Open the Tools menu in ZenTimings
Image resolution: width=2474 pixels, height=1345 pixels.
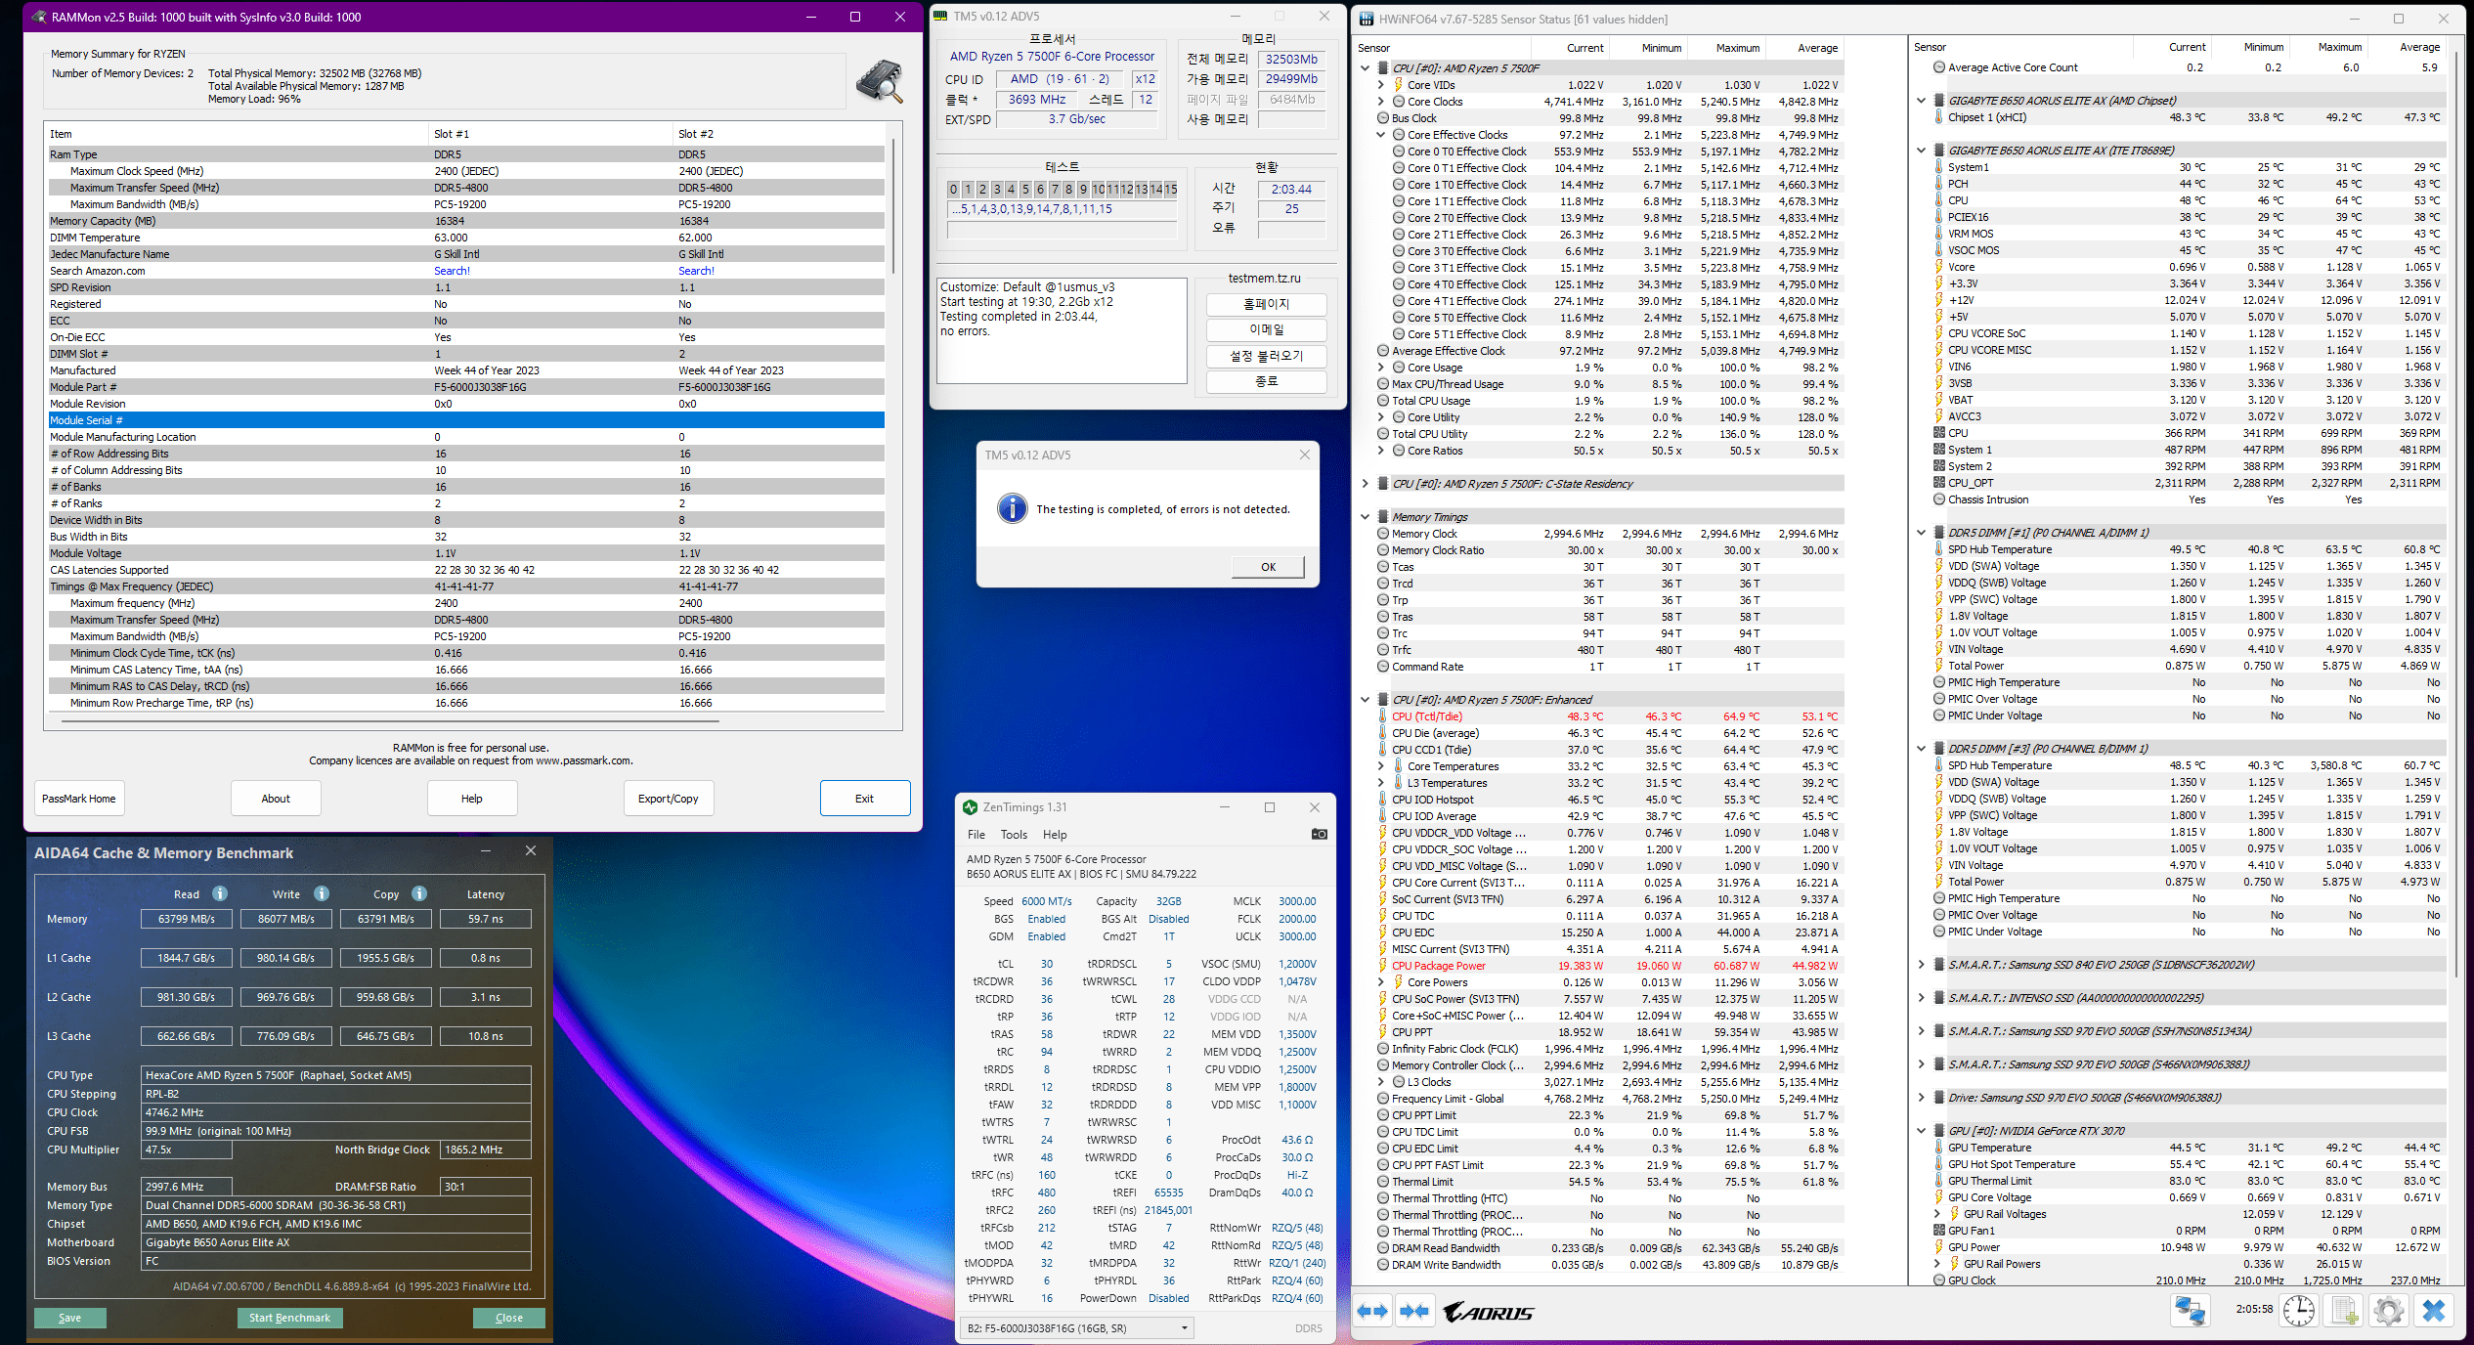(x=1014, y=835)
